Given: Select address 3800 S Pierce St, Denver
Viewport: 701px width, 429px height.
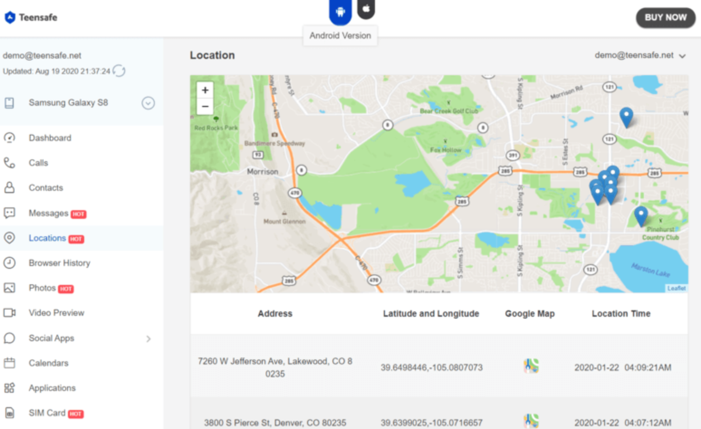Looking at the screenshot, I should pyautogui.click(x=275, y=423).
